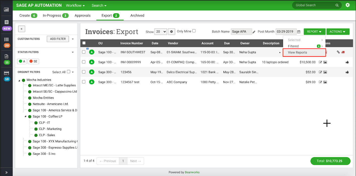Check the checkbox for invoice 123456
The width and height of the screenshot is (356, 176).
click(84, 72)
